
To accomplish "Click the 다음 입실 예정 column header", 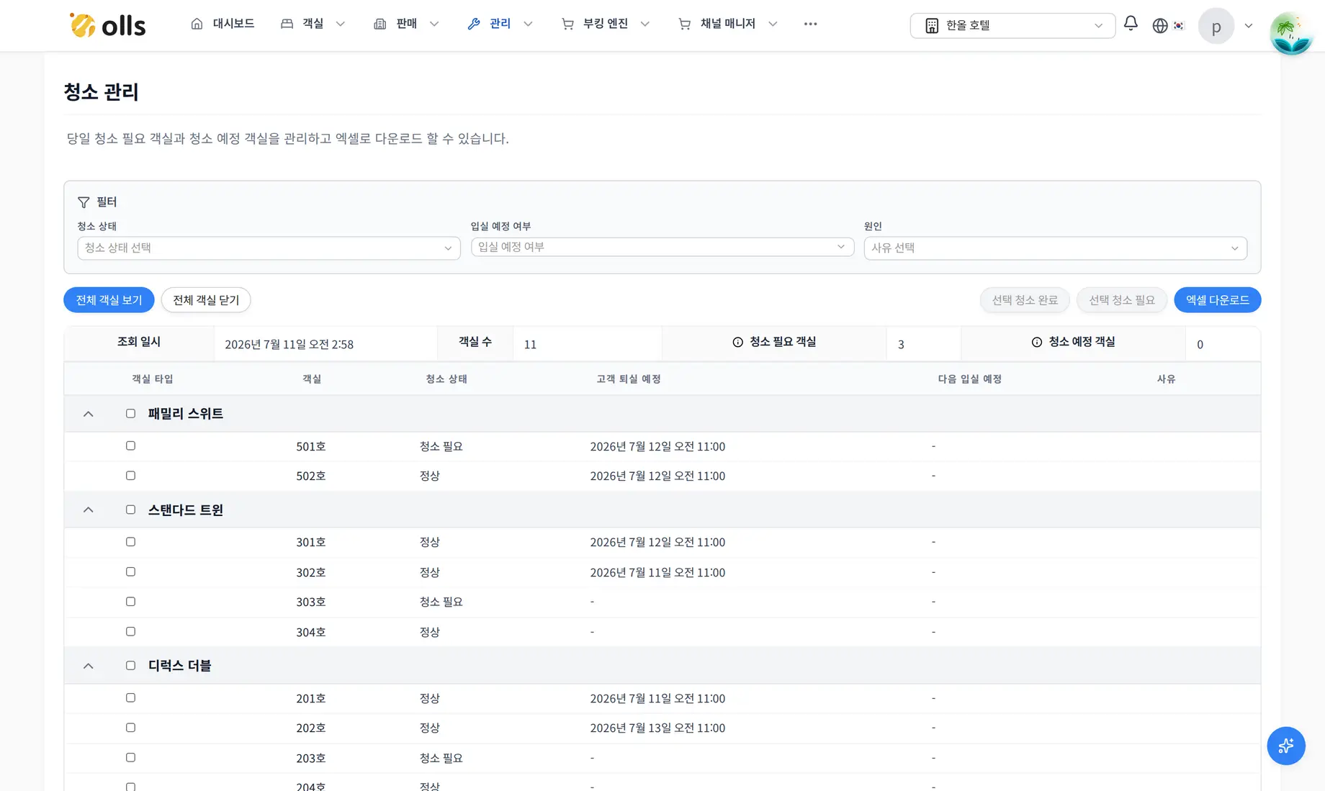I will coord(970,379).
